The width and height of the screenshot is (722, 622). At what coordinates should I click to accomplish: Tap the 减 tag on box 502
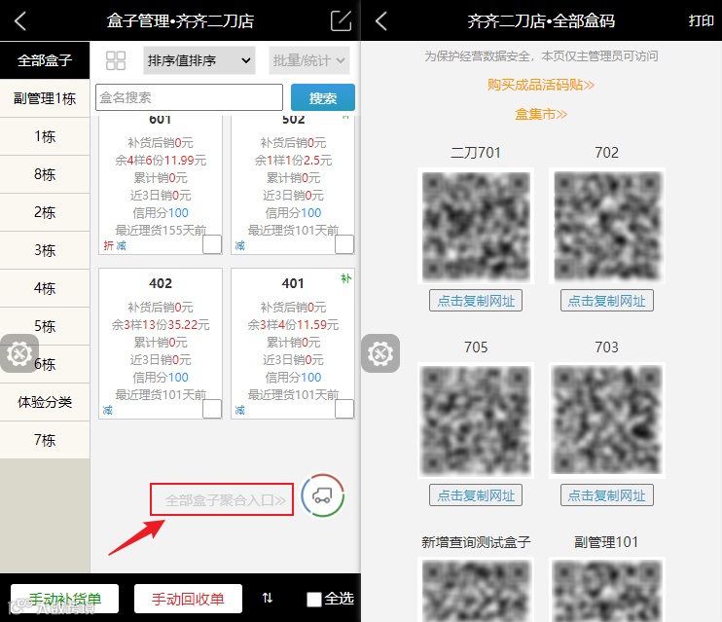click(240, 245)
